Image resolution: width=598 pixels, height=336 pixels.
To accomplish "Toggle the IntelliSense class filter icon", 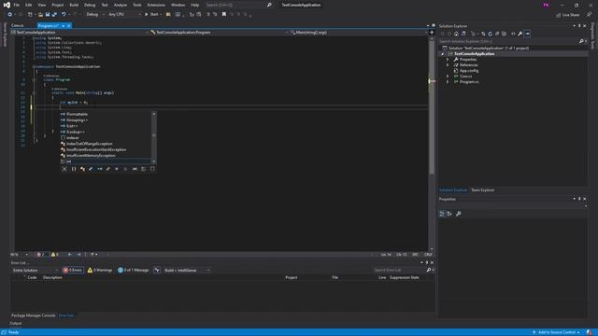I will tap(82, 169).
